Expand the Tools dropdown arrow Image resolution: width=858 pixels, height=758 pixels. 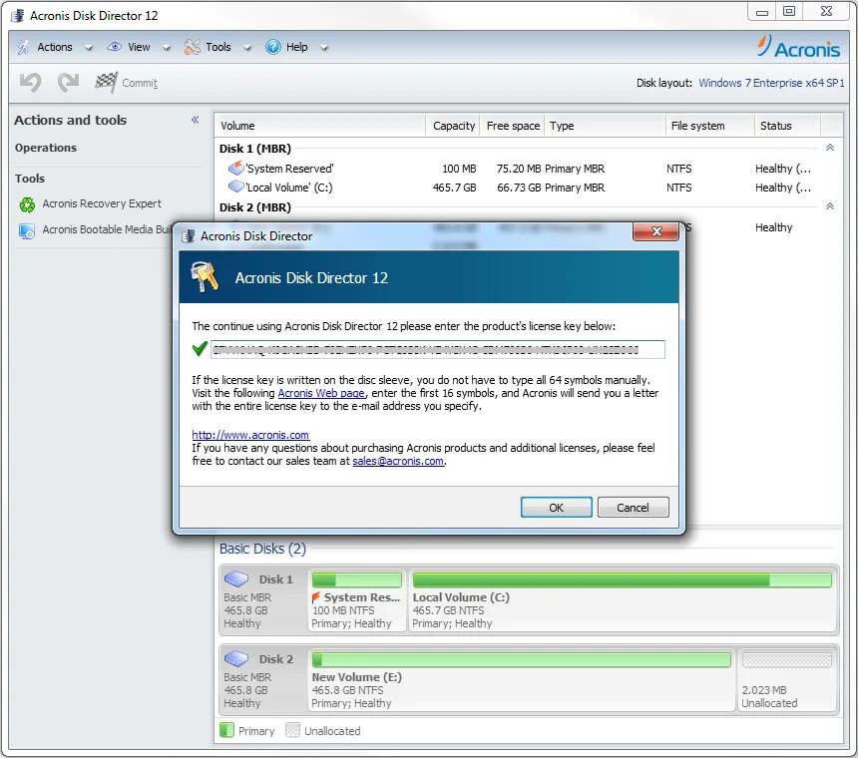[246, 48]
